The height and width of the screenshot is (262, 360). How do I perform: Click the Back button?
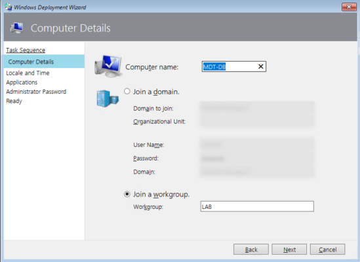tap(251, 250)
